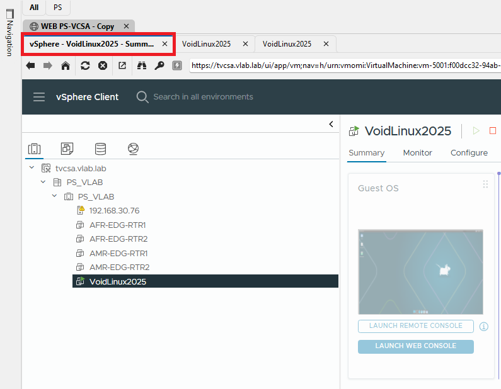The width and height of the screenshot is (501, 389).
Task: Click the Guest OS card heading
Action: click(378, 188)
